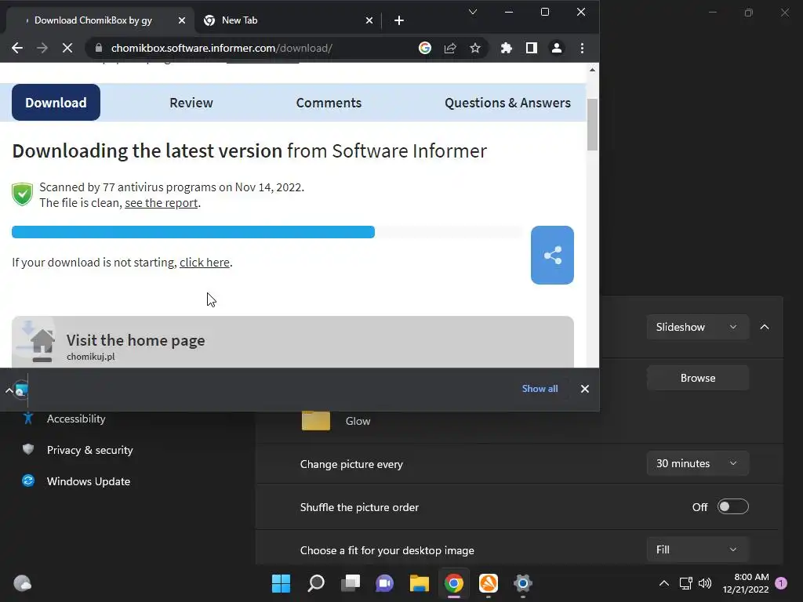
Task: Click the volume icon in system tray
Action: pyautogui.click(x=705, y=583)
